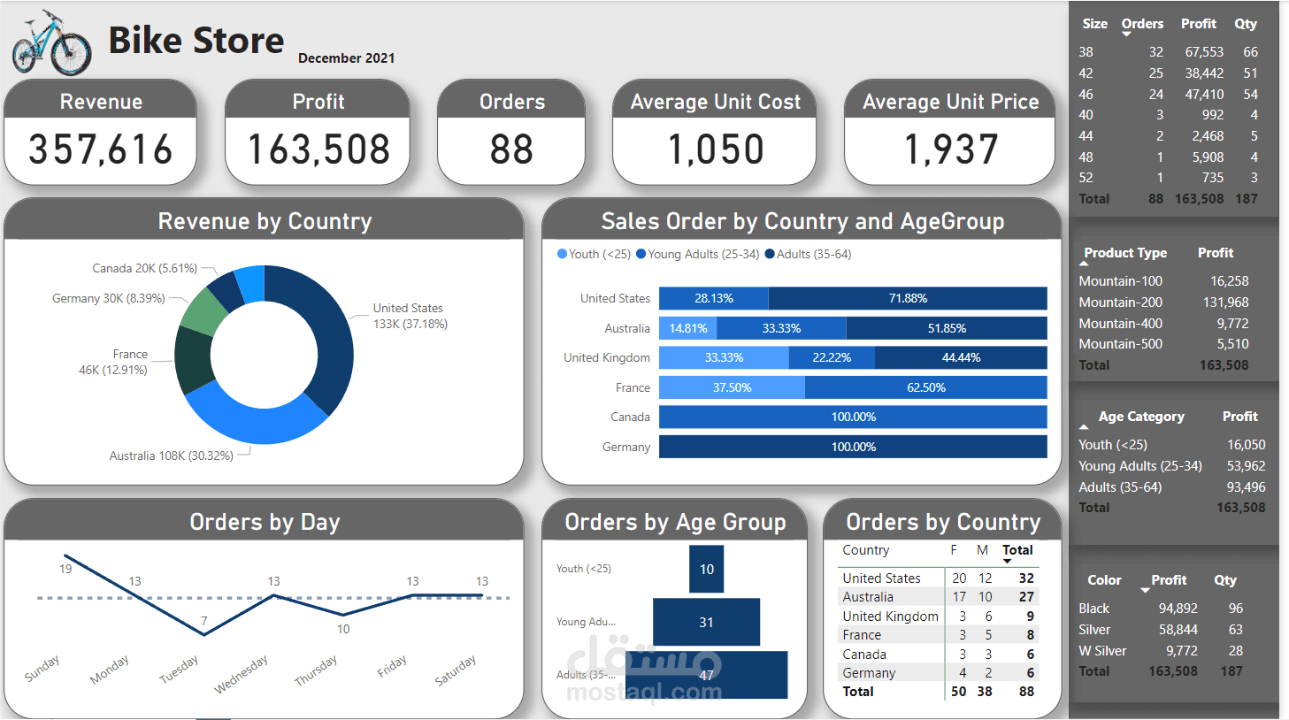The width and height of the screenshot is (1289, 720).
Task: Click United States 71.88% bar segment
Action: pyautogui.click(x=908, y=298)
